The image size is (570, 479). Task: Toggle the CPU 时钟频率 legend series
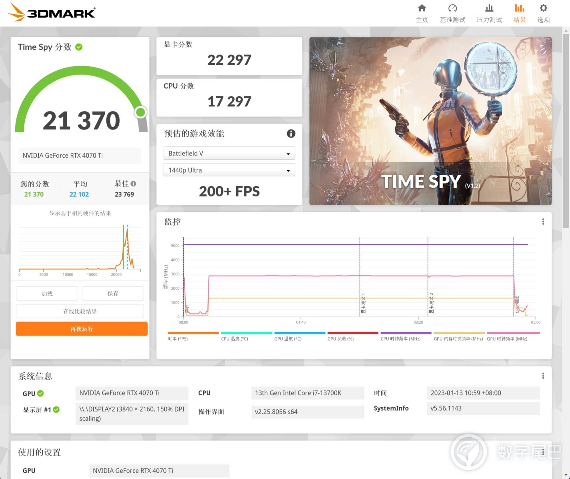coord(406,336)
